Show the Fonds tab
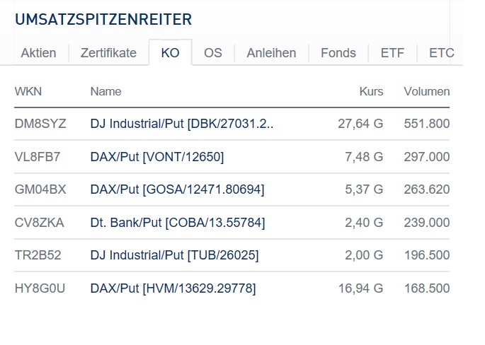 point(338,53)
